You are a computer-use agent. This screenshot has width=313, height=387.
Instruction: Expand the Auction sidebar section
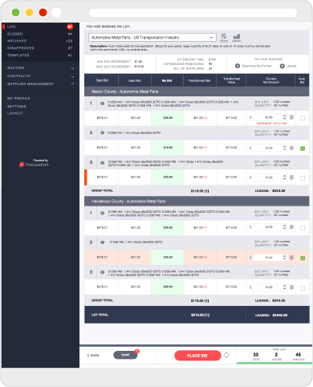(x=72, y=68)
